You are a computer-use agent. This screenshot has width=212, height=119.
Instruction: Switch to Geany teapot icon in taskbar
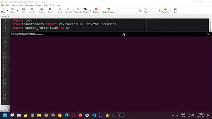107,115
